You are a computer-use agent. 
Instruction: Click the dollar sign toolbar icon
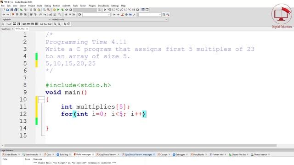click(x=65, y=24)
